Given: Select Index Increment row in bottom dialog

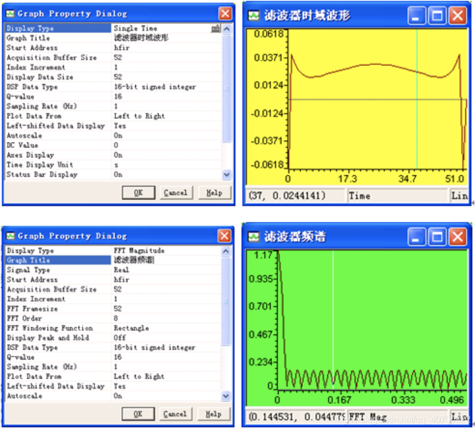Looking at the screenshot, I should pos(113,299).
